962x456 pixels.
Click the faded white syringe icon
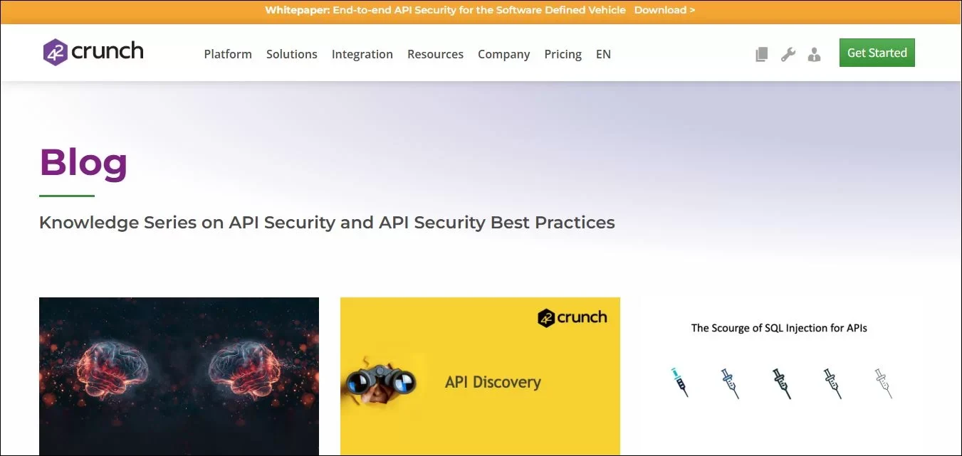click(883, 383)
